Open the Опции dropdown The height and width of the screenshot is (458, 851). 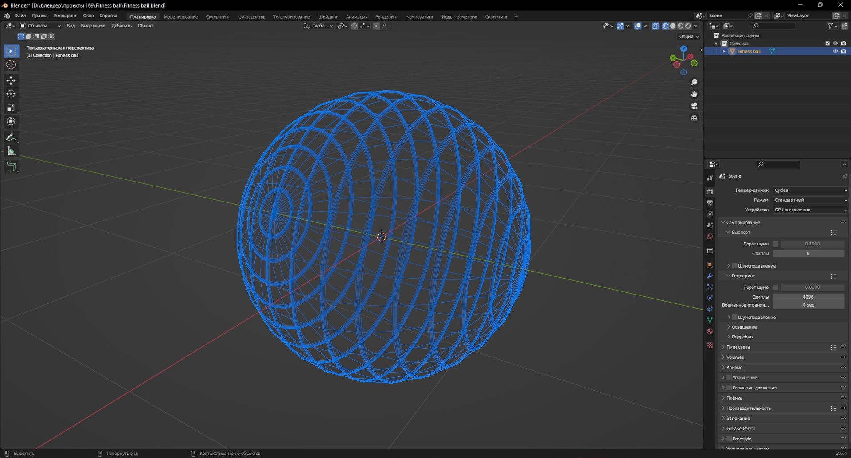(x=689, y=36)
